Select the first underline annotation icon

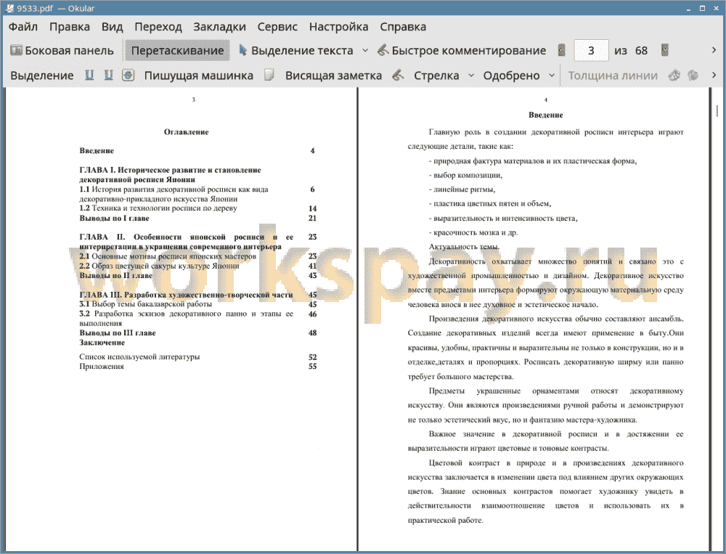tap(89, 75)
